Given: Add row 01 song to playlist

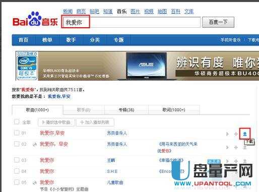Looking at the screenshot, I should point(236,134).
